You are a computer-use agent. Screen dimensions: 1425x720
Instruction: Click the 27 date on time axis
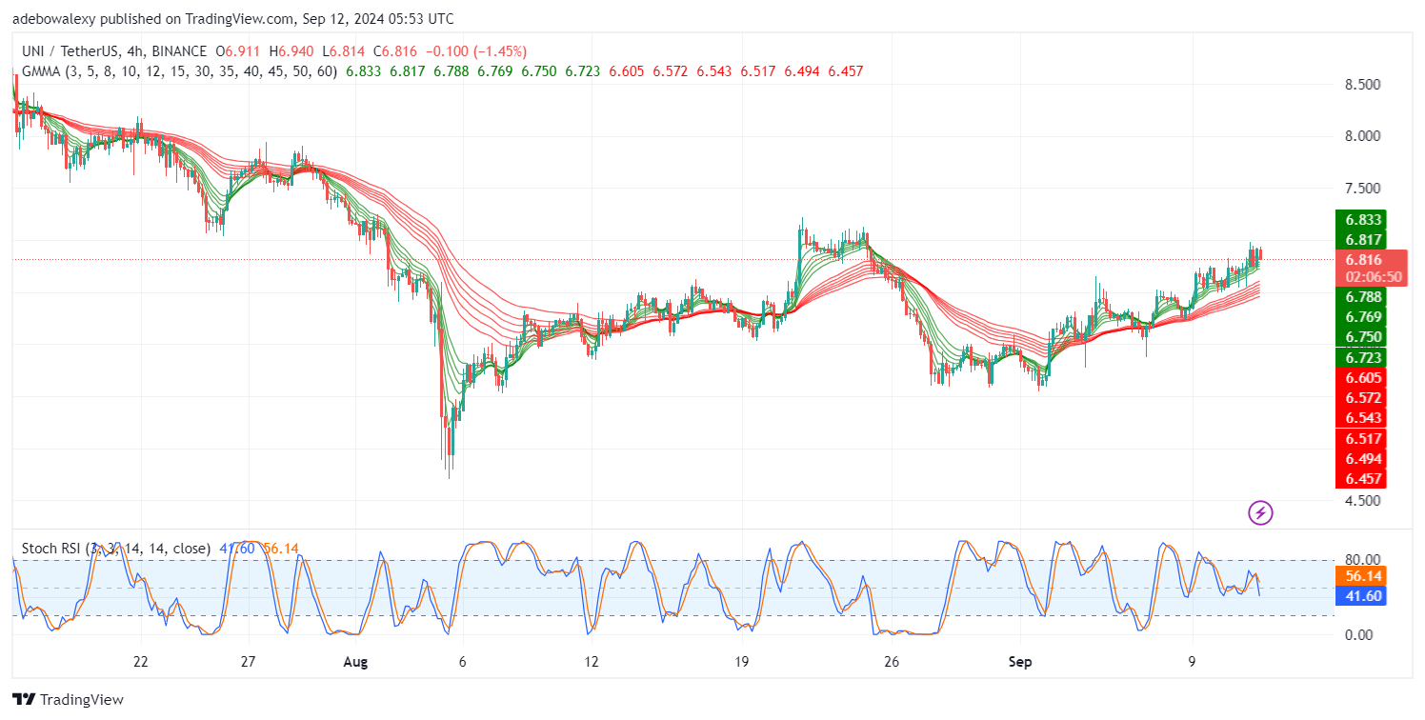pos(249,661)
